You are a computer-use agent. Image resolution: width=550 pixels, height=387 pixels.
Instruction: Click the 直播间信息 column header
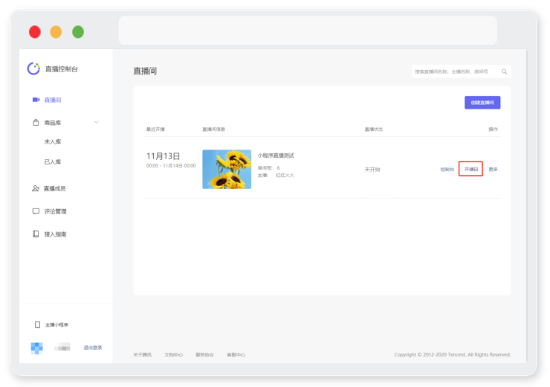[x=213, y=129]
